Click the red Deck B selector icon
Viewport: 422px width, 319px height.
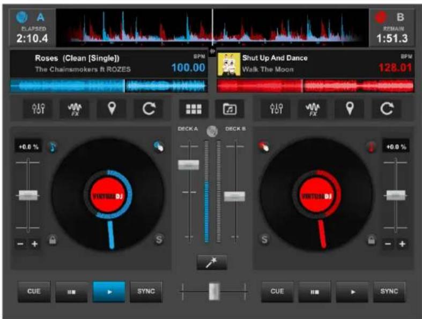click(381, 17)
